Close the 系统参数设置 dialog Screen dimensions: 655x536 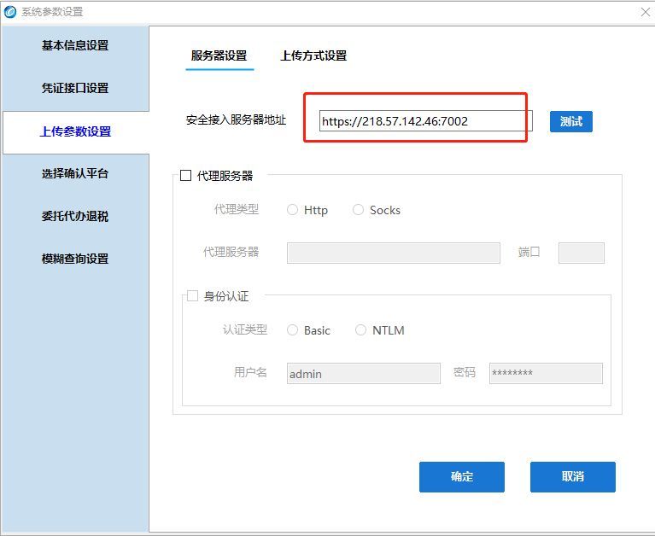(646, 12)
